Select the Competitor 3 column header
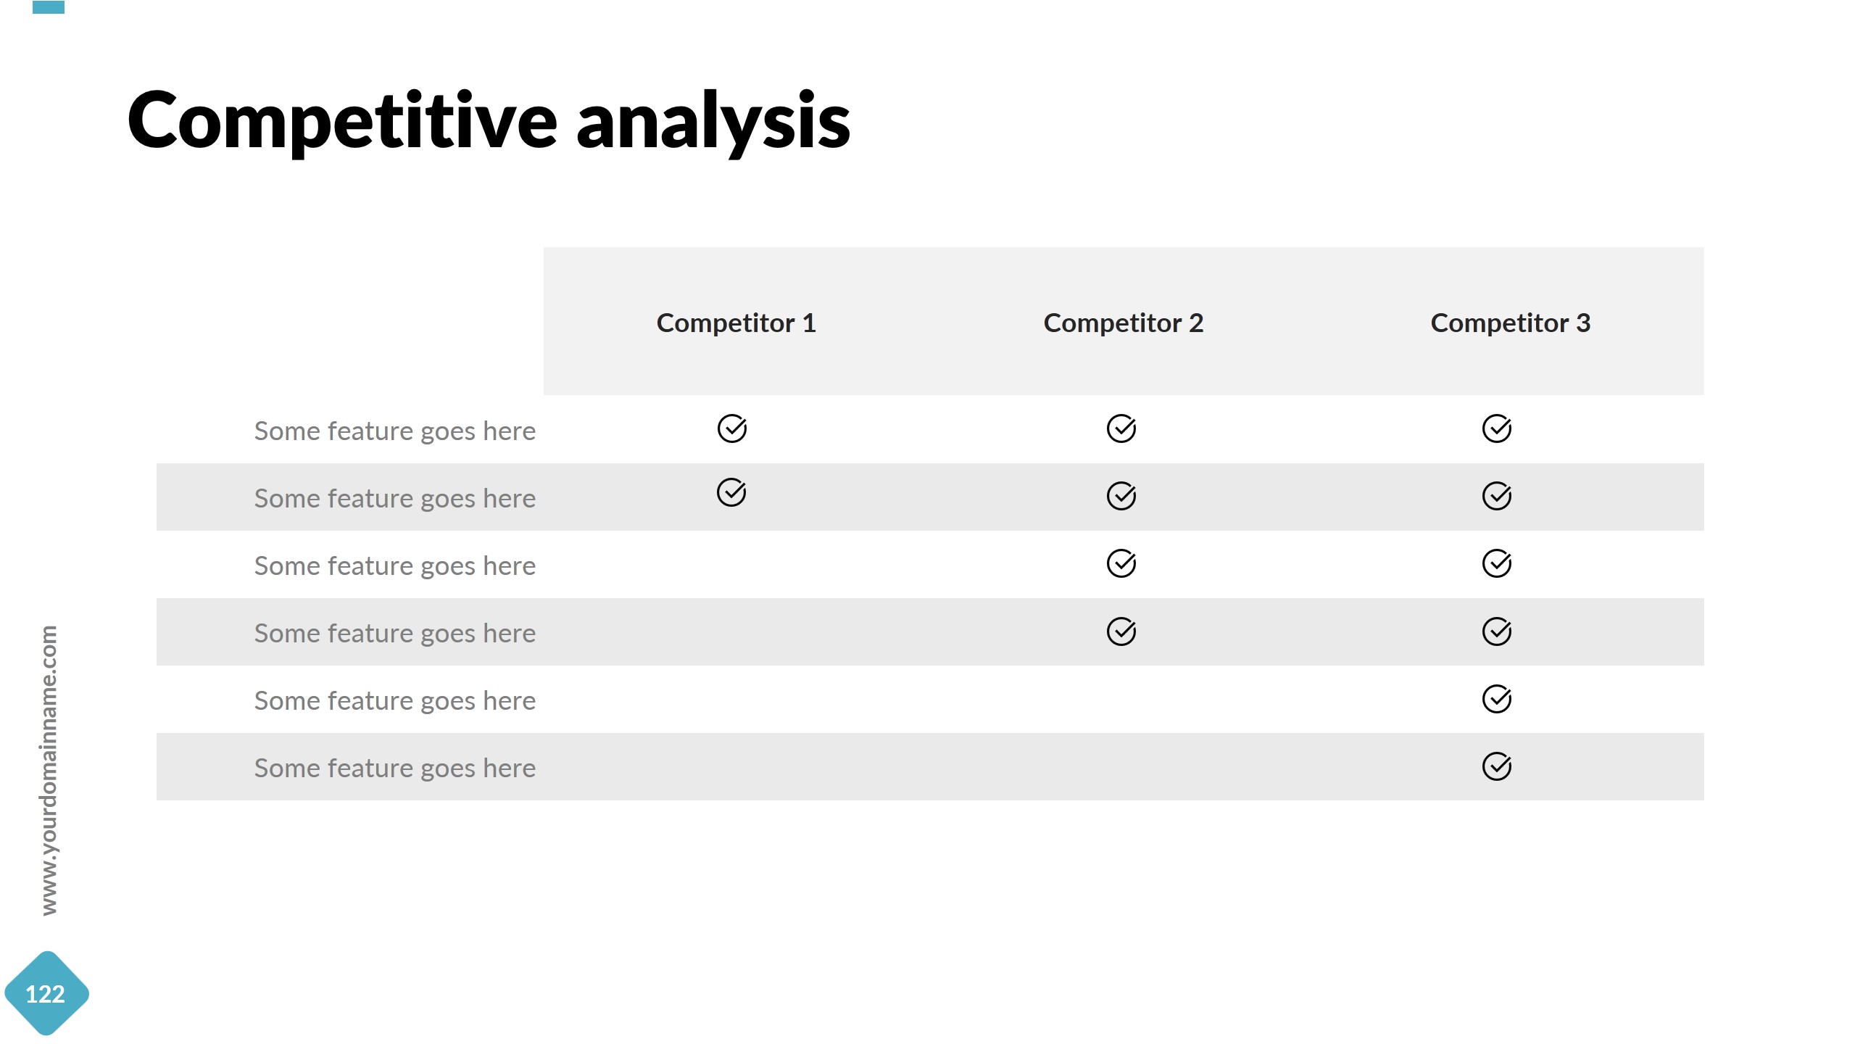The width and height of the screenshot is (1855, 1044). click(x=1510, y=323)
